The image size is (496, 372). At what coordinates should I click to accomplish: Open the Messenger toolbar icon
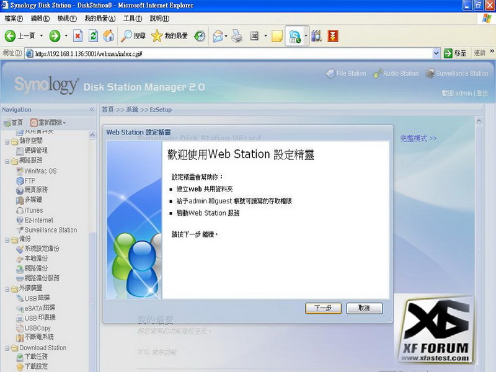(294, 36)
